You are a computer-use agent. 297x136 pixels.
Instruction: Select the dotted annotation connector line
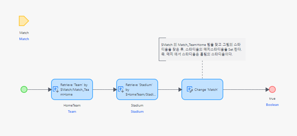[202, 70]
